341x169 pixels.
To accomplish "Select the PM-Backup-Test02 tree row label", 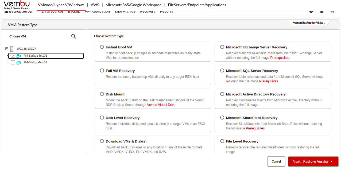I will (x=35, y=63).
